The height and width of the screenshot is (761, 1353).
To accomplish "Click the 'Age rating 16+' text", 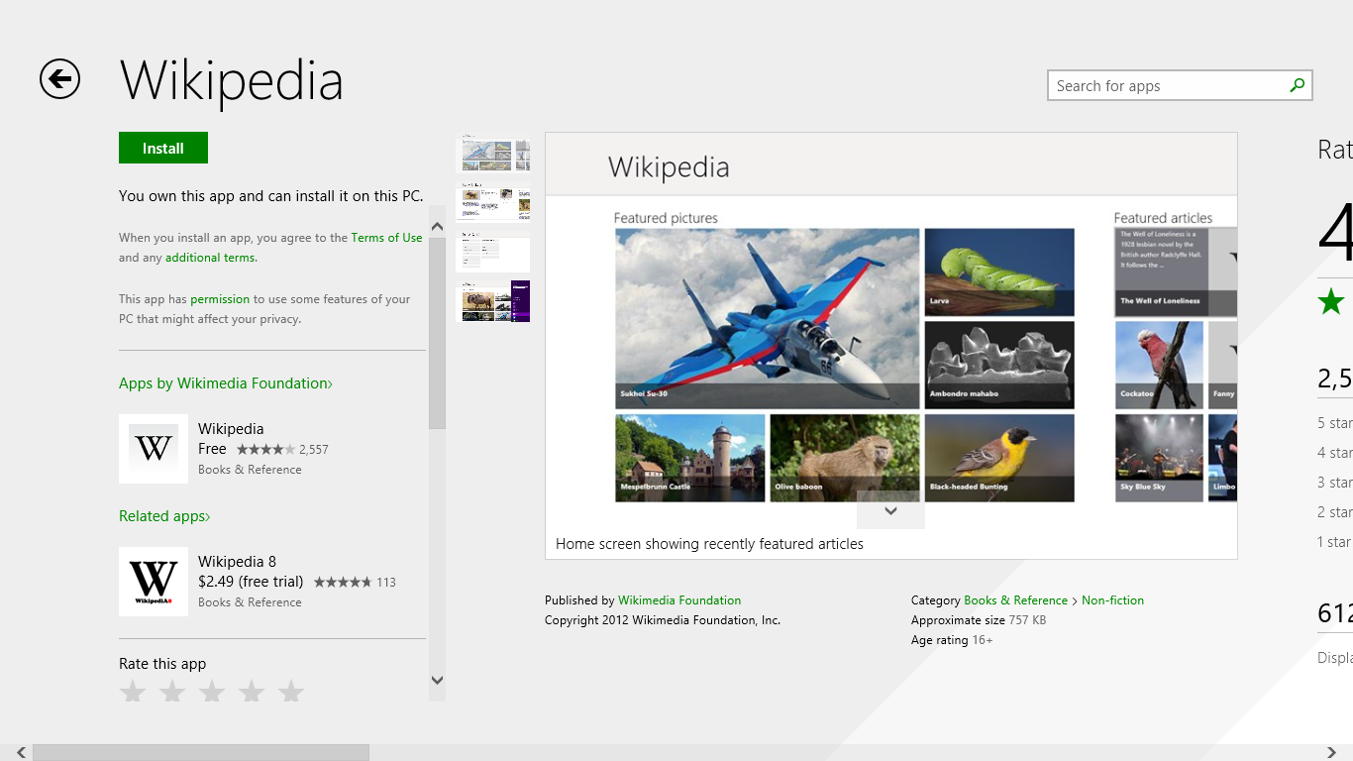I will pyautogui.click(x=952, y=640).
